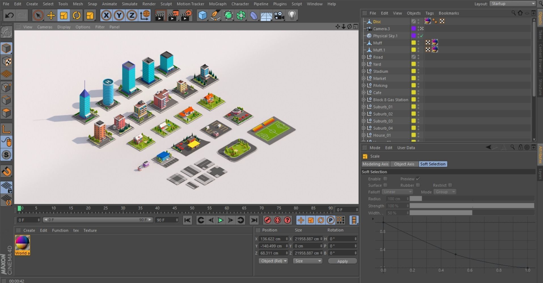Enable Points mode in left palette

pyautogui.click(x=6, y=87)
